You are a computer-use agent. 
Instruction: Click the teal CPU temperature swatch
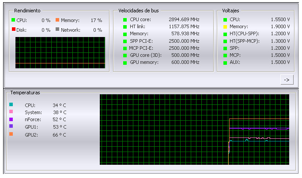11,105
